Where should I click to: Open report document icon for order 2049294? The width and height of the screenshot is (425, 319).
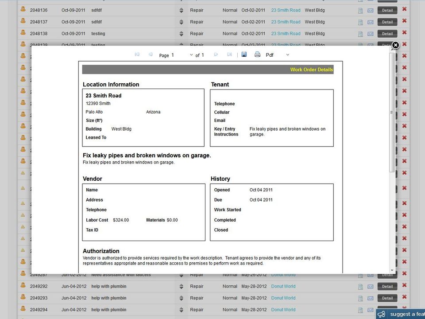point(360,310)
